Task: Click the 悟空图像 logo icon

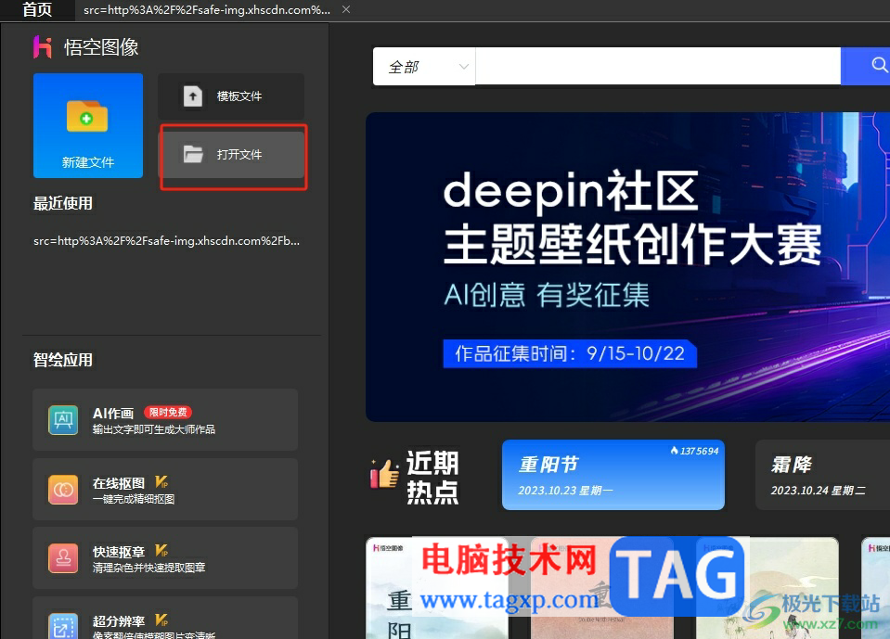Action: (42, 47)
